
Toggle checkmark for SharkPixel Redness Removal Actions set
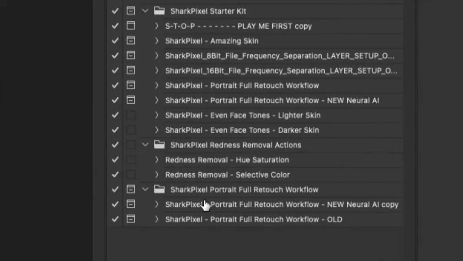(x=115, y=145)
